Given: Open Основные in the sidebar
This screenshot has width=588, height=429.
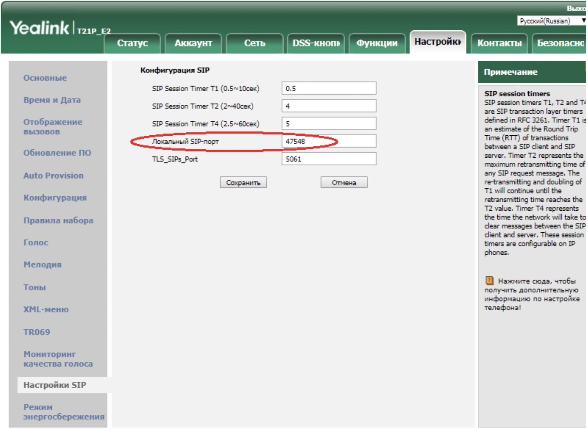Looking at the screenshot, I should pos(45,78).
